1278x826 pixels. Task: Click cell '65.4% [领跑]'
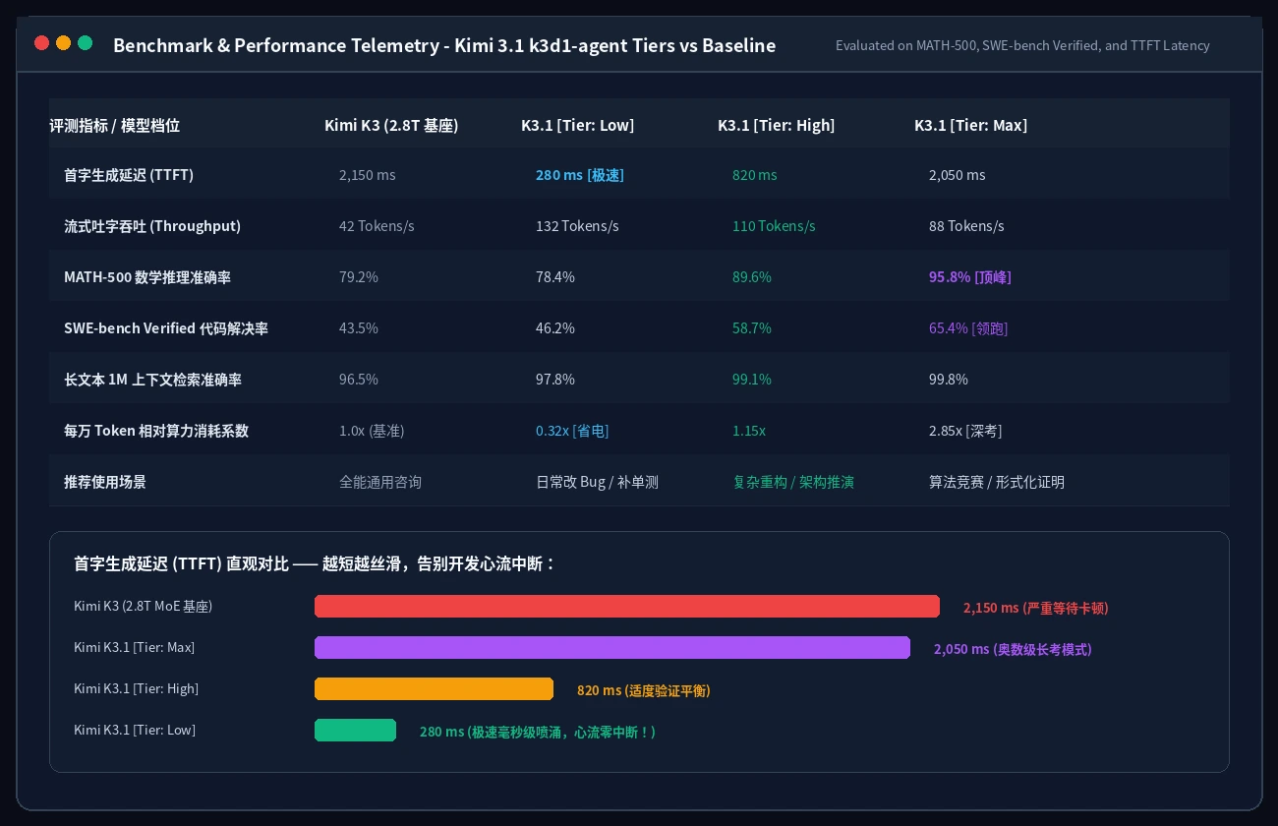click(x=968, y=328)
